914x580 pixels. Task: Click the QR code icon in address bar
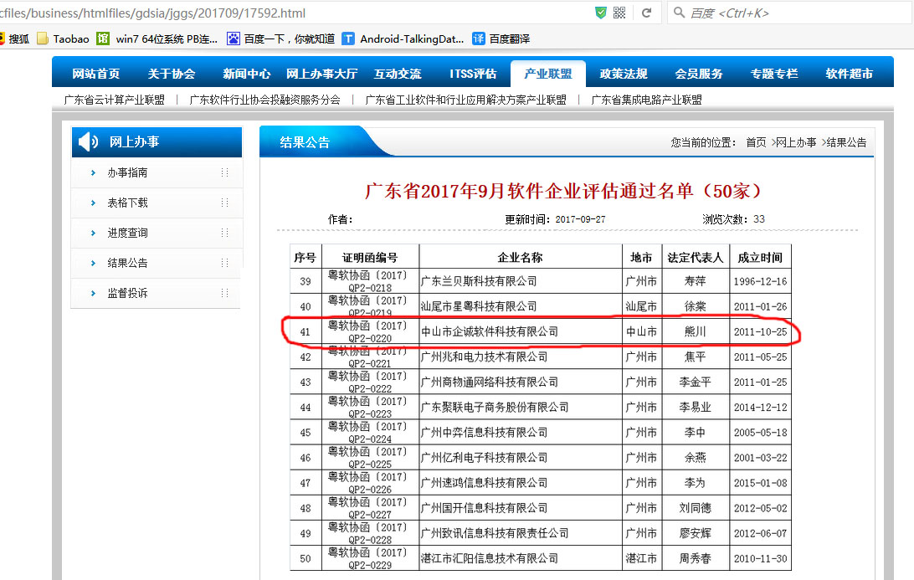pyautogui.click(x=619, y=13)
